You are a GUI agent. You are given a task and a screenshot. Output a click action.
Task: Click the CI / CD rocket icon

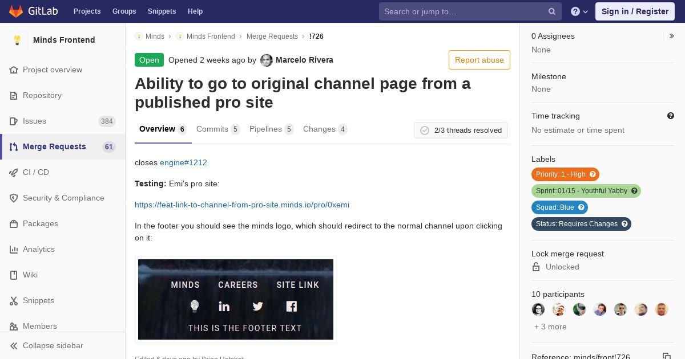14,172
